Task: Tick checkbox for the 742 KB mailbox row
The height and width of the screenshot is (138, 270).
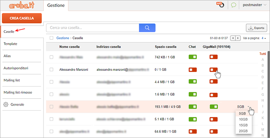Action: 51,57
